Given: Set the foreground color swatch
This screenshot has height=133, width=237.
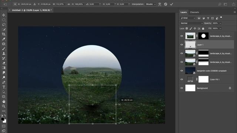Looking at the screenshot, I should tap(2, 119).
